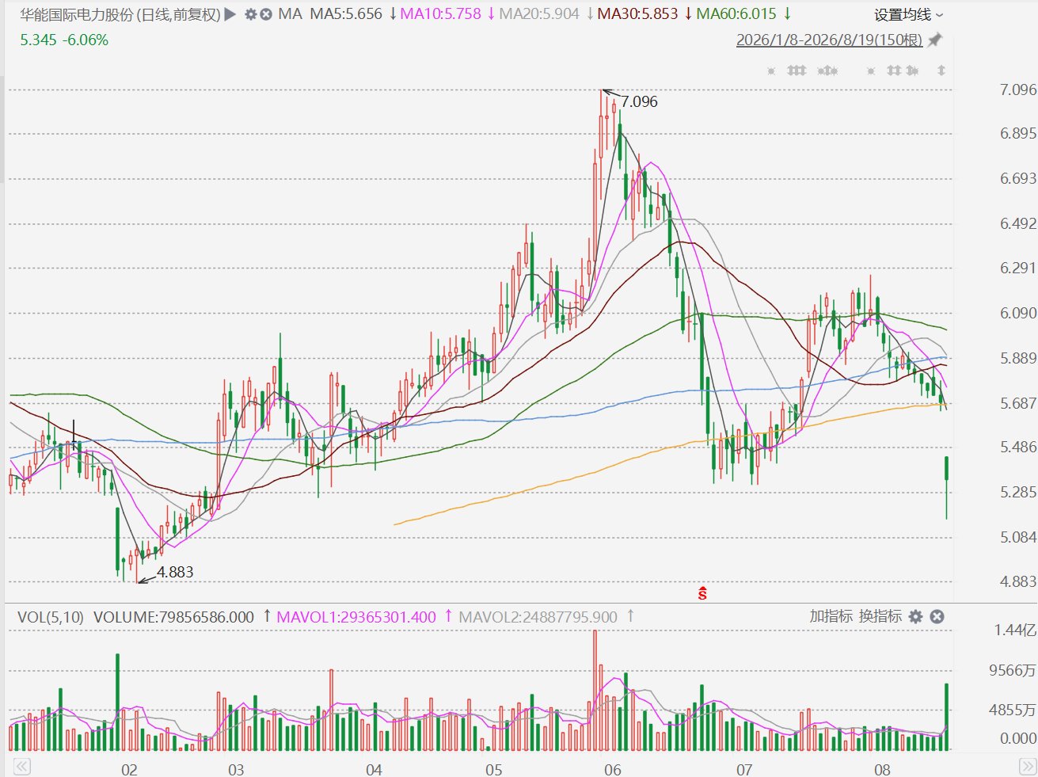1038x777 pixels.
Task: Remove the MA indicator with its X icon
Action: pyautogui.click(x=266, y=14)
